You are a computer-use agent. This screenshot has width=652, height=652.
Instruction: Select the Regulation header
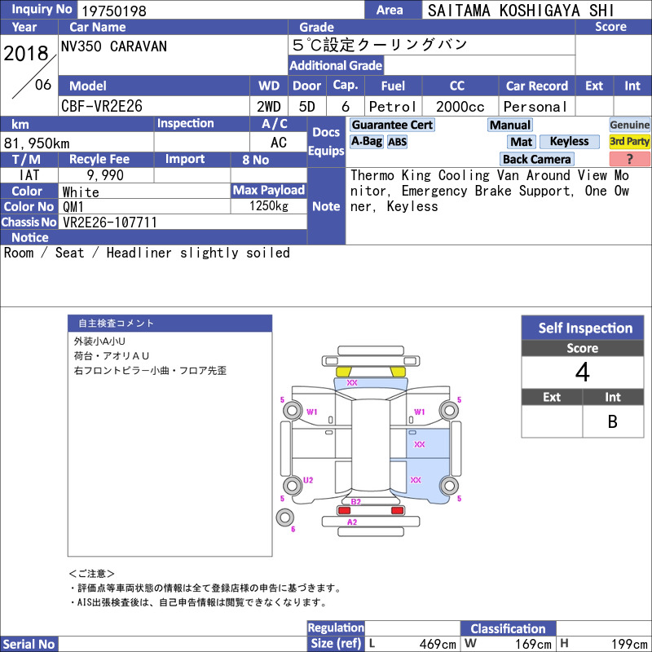pyautogui.click(x=336, y=628)
